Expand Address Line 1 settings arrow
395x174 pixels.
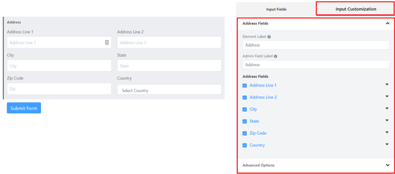click(387, 84)
